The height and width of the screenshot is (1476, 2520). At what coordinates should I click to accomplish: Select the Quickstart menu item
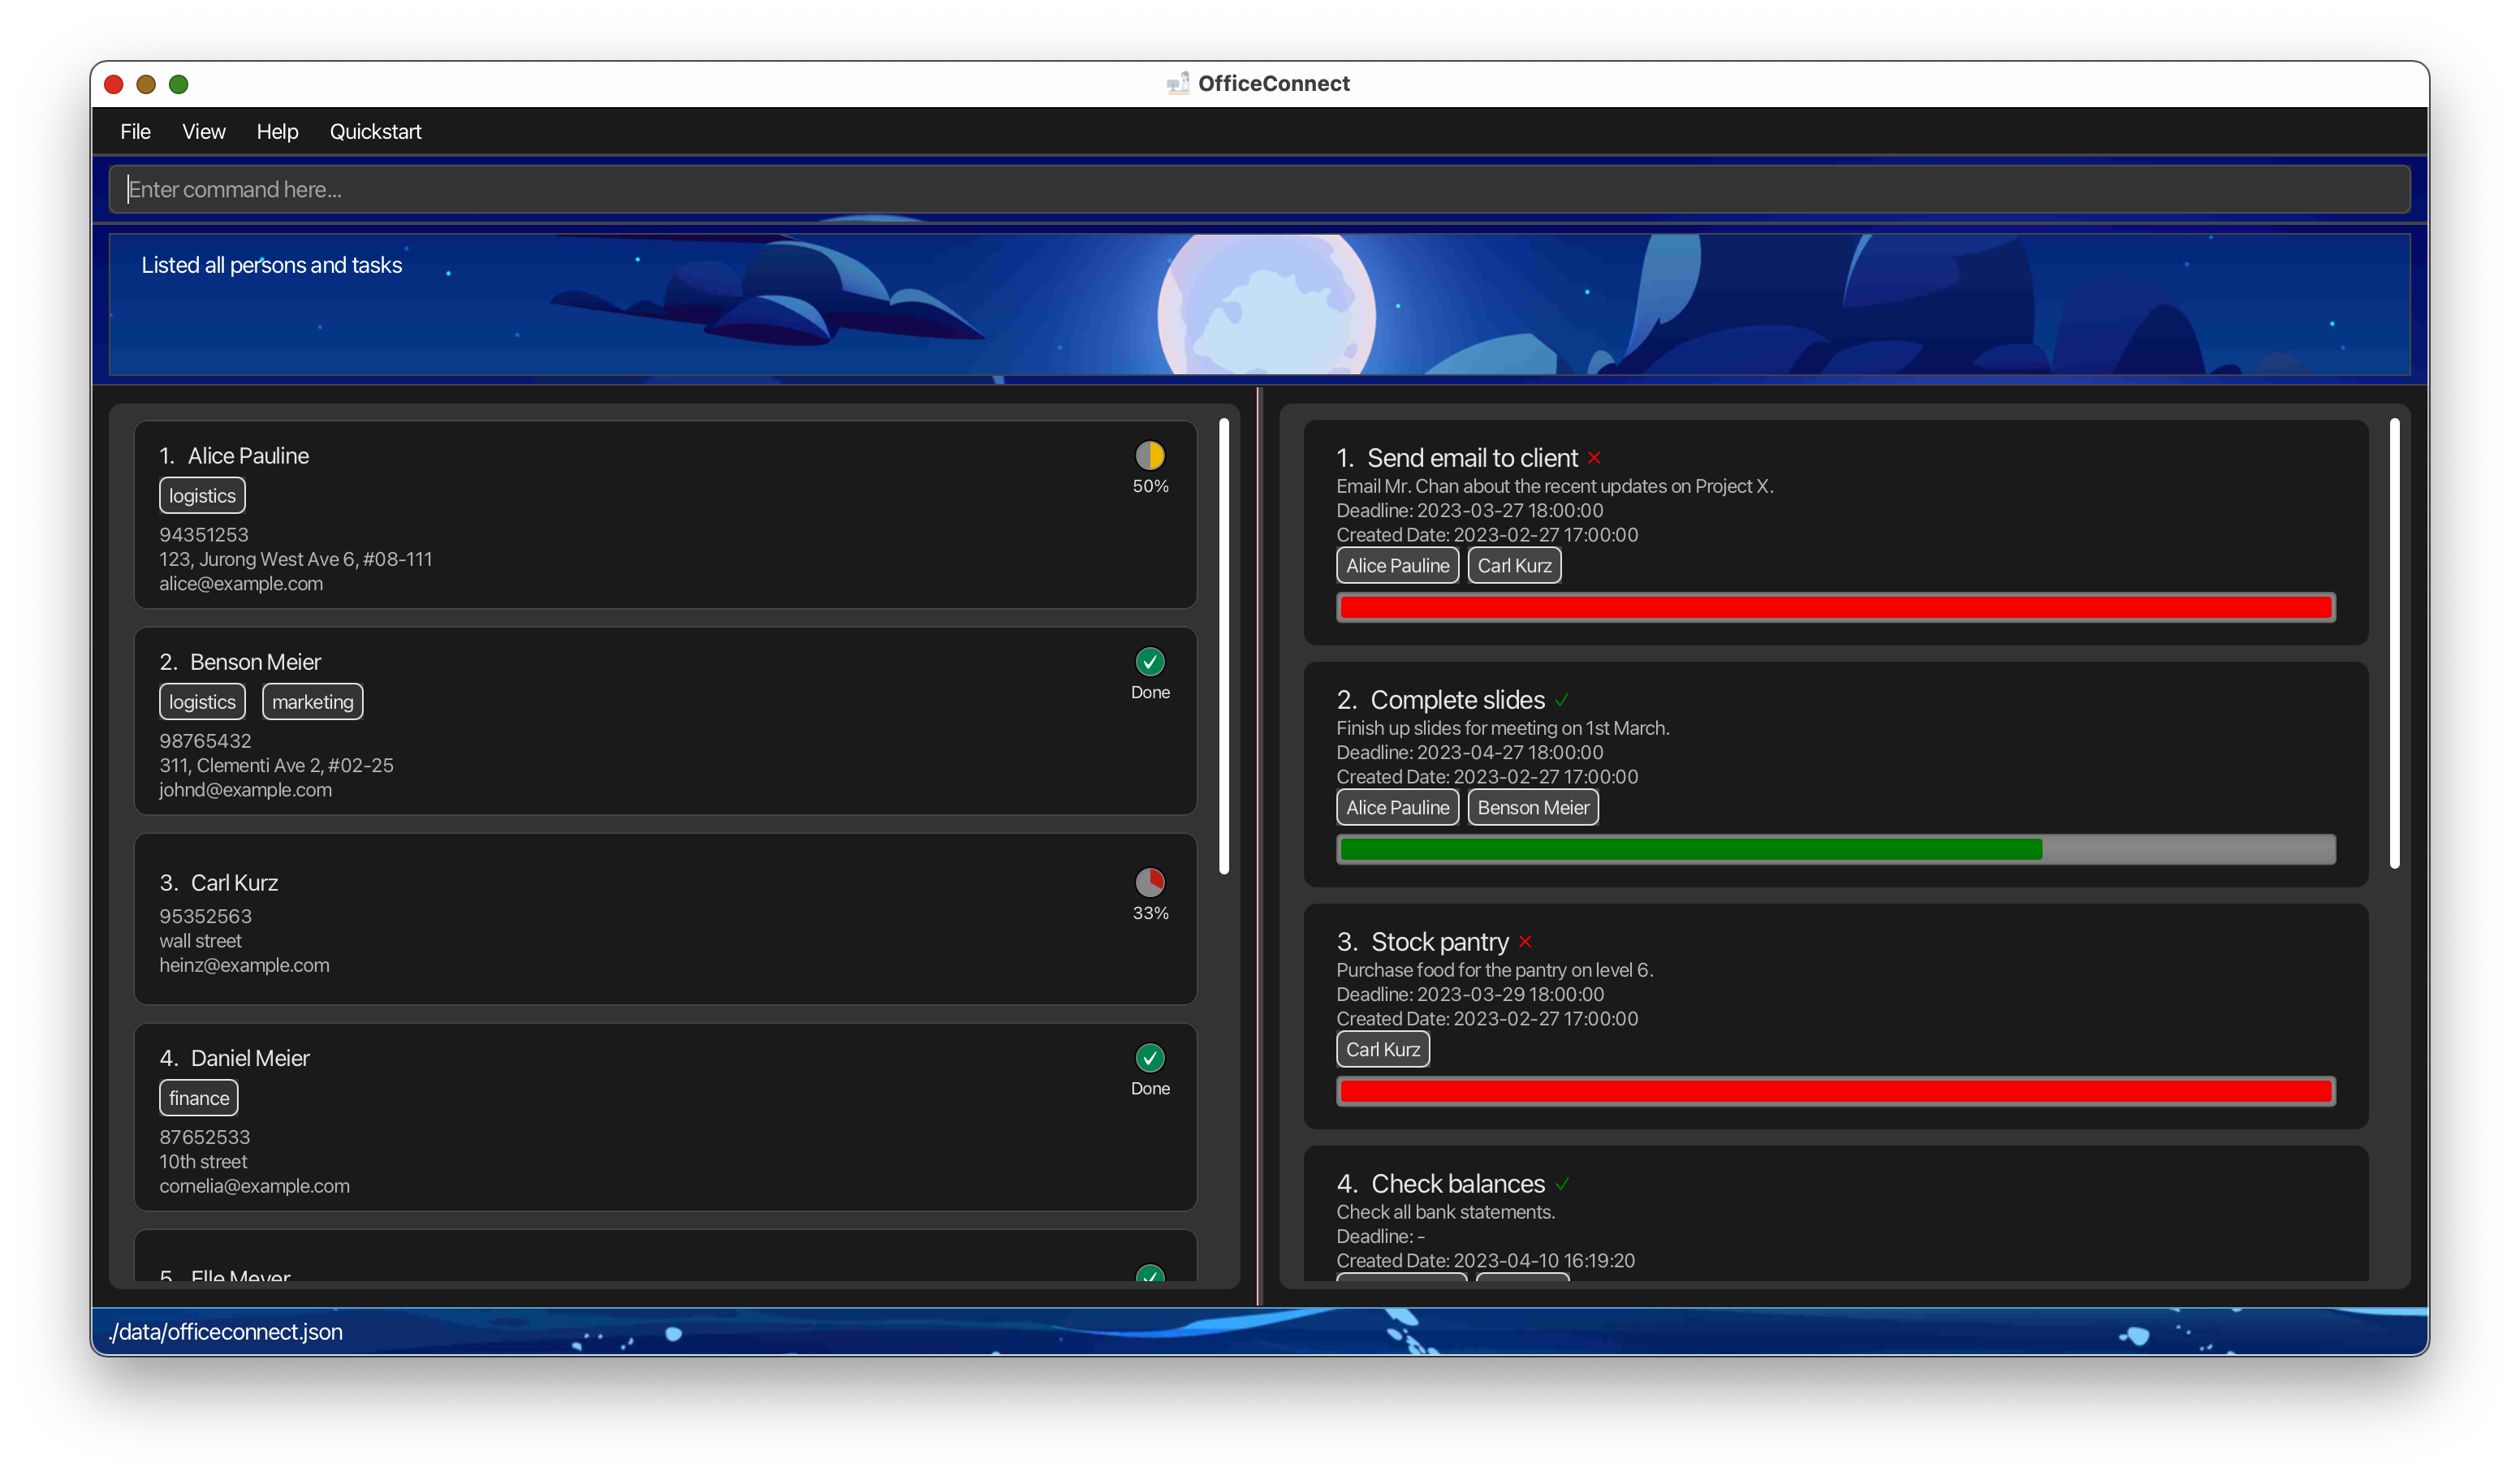(x=376, y=130)
